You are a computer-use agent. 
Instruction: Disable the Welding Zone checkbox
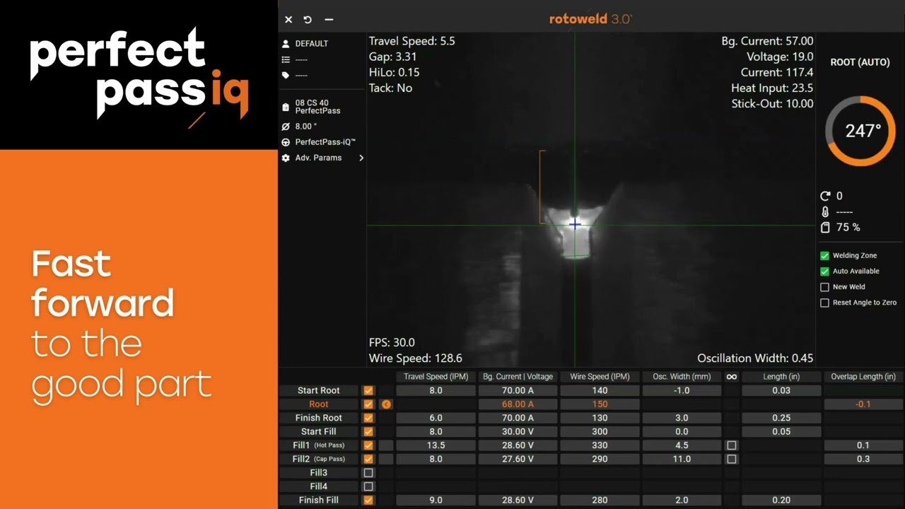pos(824,256)
